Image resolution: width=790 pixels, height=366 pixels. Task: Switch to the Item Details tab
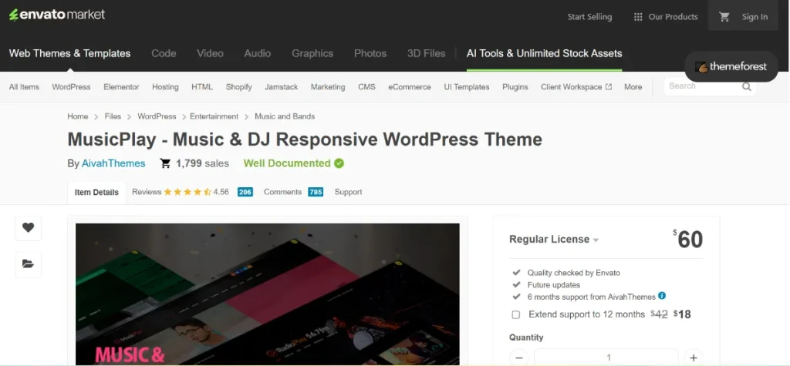pos(96,193)
